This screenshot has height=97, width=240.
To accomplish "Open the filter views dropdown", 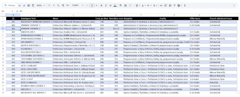I will tap(180, 5).
